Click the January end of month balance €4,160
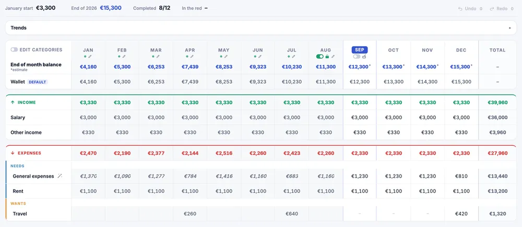Image resolution: width=522 pixels, height=227 pixels. point(88,67)
